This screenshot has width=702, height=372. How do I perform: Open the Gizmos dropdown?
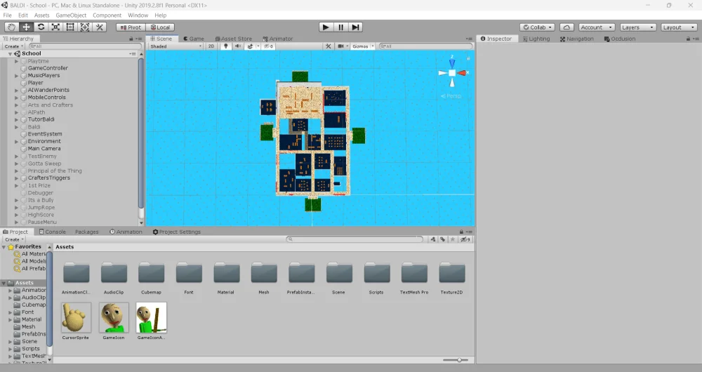pyautogui.click(x=363, y=46)
